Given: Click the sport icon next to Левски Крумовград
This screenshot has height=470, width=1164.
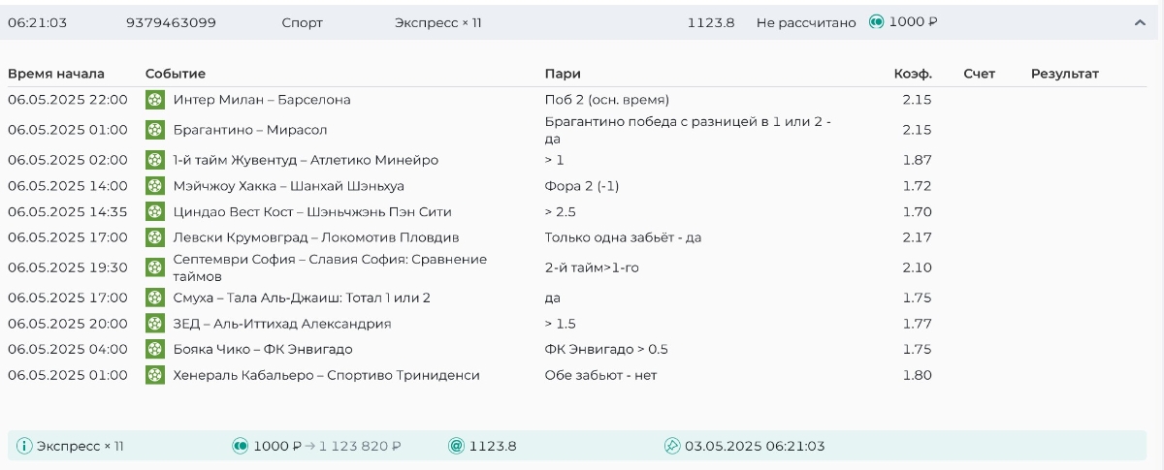Looking at the screenshot, I should click(155, 237).
